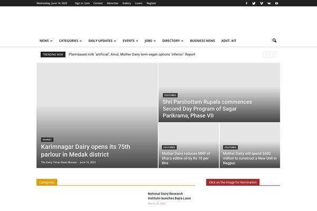Open the Advertise link
This screenshot has width=317, height=211.
pos(113,3)
